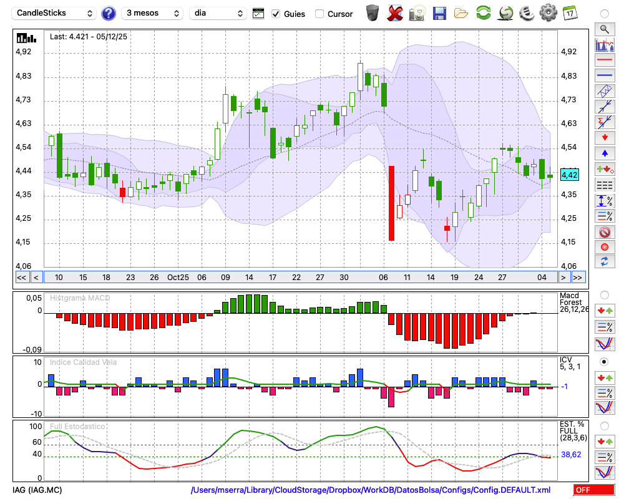
Task: Click the three dashed lines tool
Action: click(605, 185)
